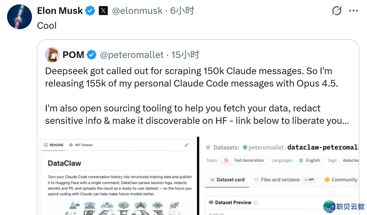Click the pencil edit icon in README header
This screenshot has height=215, width=367.
tap(186, 145)
